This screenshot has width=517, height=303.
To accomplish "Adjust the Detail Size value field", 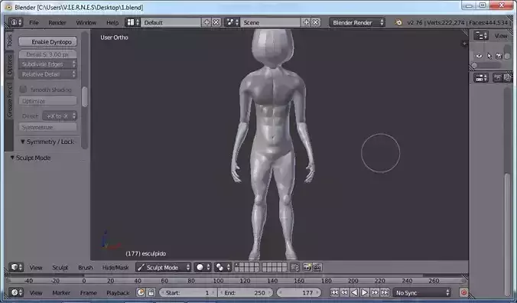I will click(48, 54).
